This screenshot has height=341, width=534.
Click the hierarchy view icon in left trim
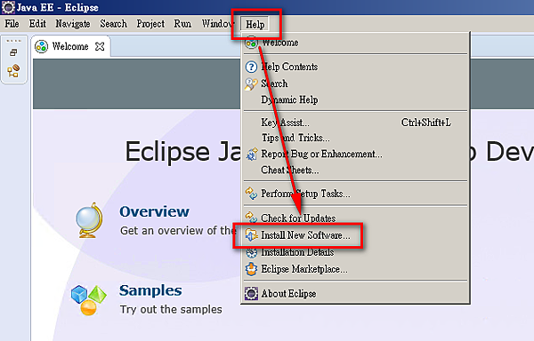point(13,71)
